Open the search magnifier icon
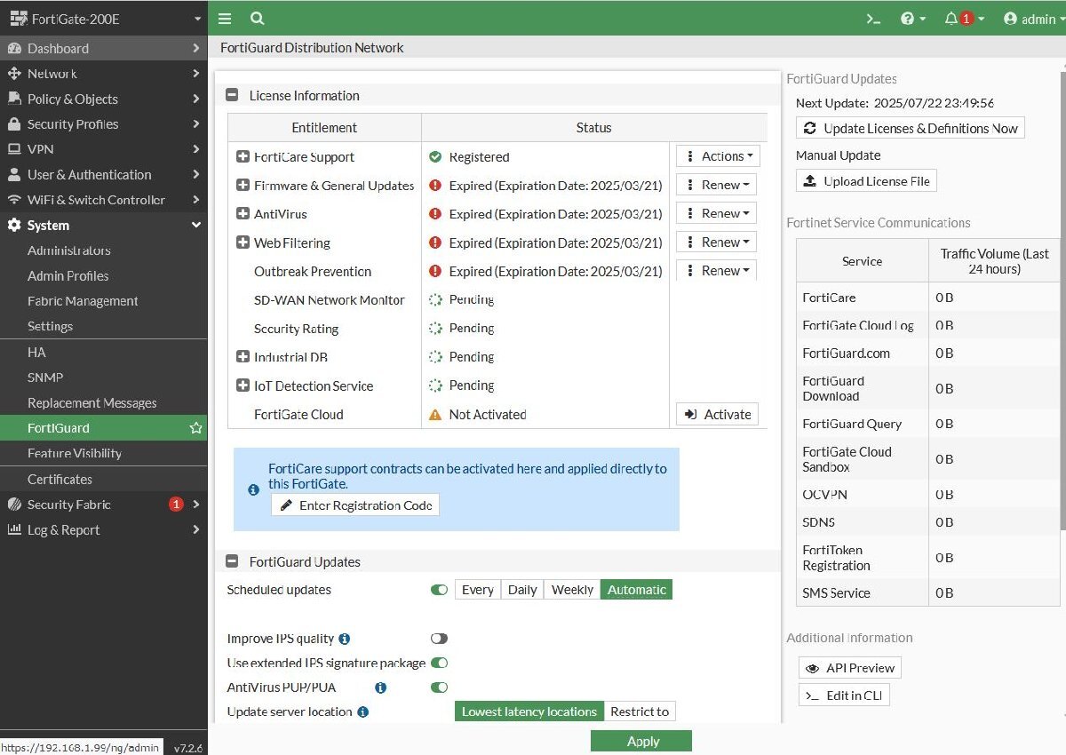Viewport: 1066px width, 755px height. click(257, 19)
